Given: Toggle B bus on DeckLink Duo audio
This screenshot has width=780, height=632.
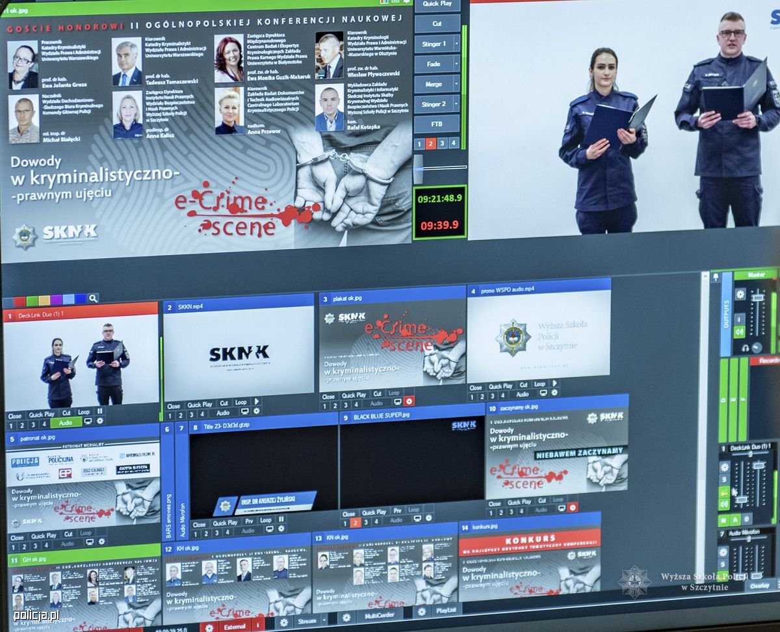Looking at the screenshot, I should click(x=746, y=519).
